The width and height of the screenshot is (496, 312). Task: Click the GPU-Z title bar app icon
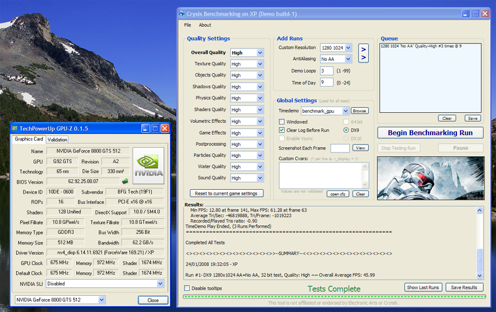(14, 128)
